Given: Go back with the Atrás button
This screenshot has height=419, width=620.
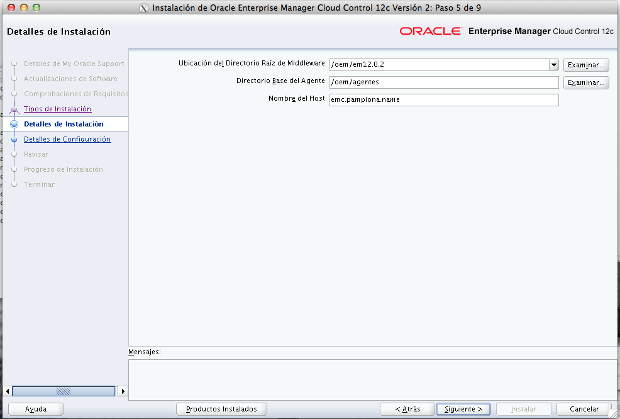Looking at the screenshot, I should pyautogui.click(x=407, y=409).
